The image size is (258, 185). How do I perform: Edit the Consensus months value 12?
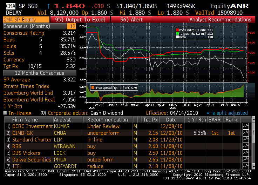point(72,26)
